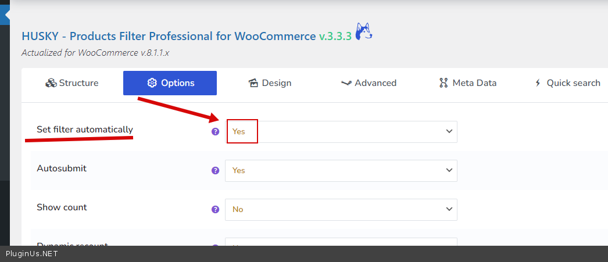Click the HUSKY Products Filter Professional title
Viewport: 608px width, 262px height.
coord(169,36)
